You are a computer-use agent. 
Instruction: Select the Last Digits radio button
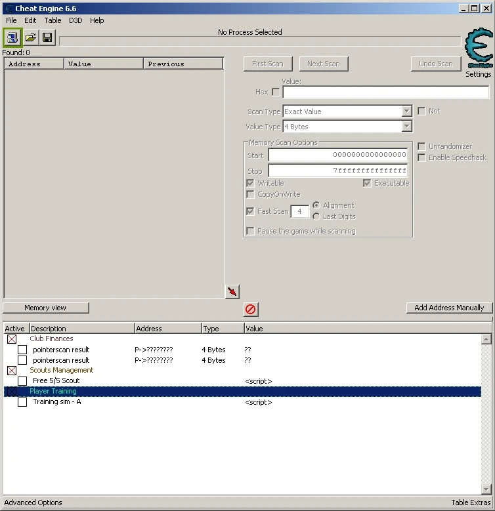pyautogui.click(x=316, y=216)
